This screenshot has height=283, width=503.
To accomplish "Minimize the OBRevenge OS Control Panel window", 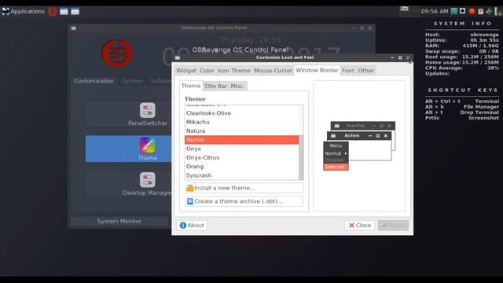I will point(354,28).
